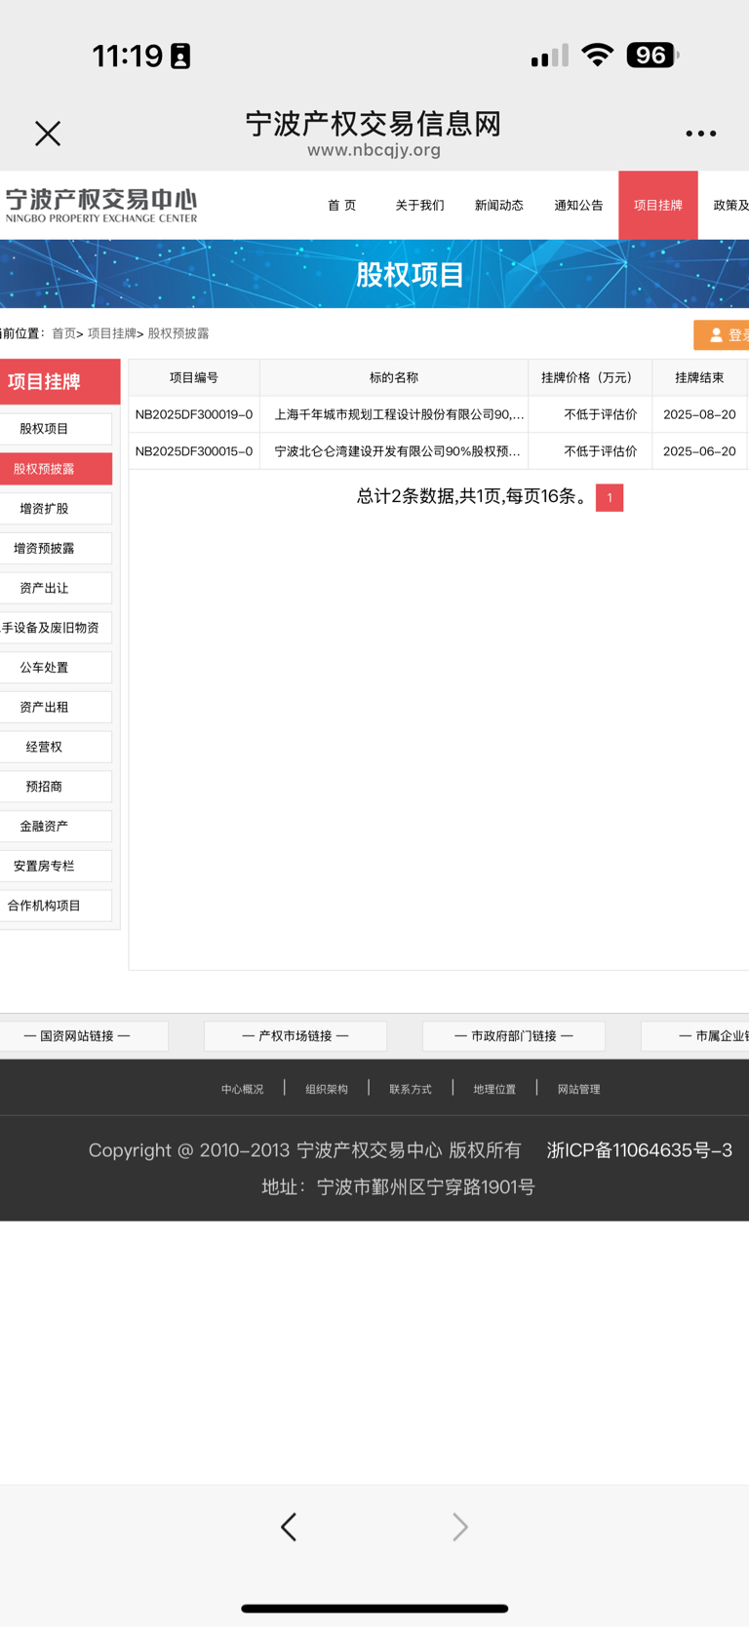
Task: Open the three-dot more options menu
Action: [700, 134]
